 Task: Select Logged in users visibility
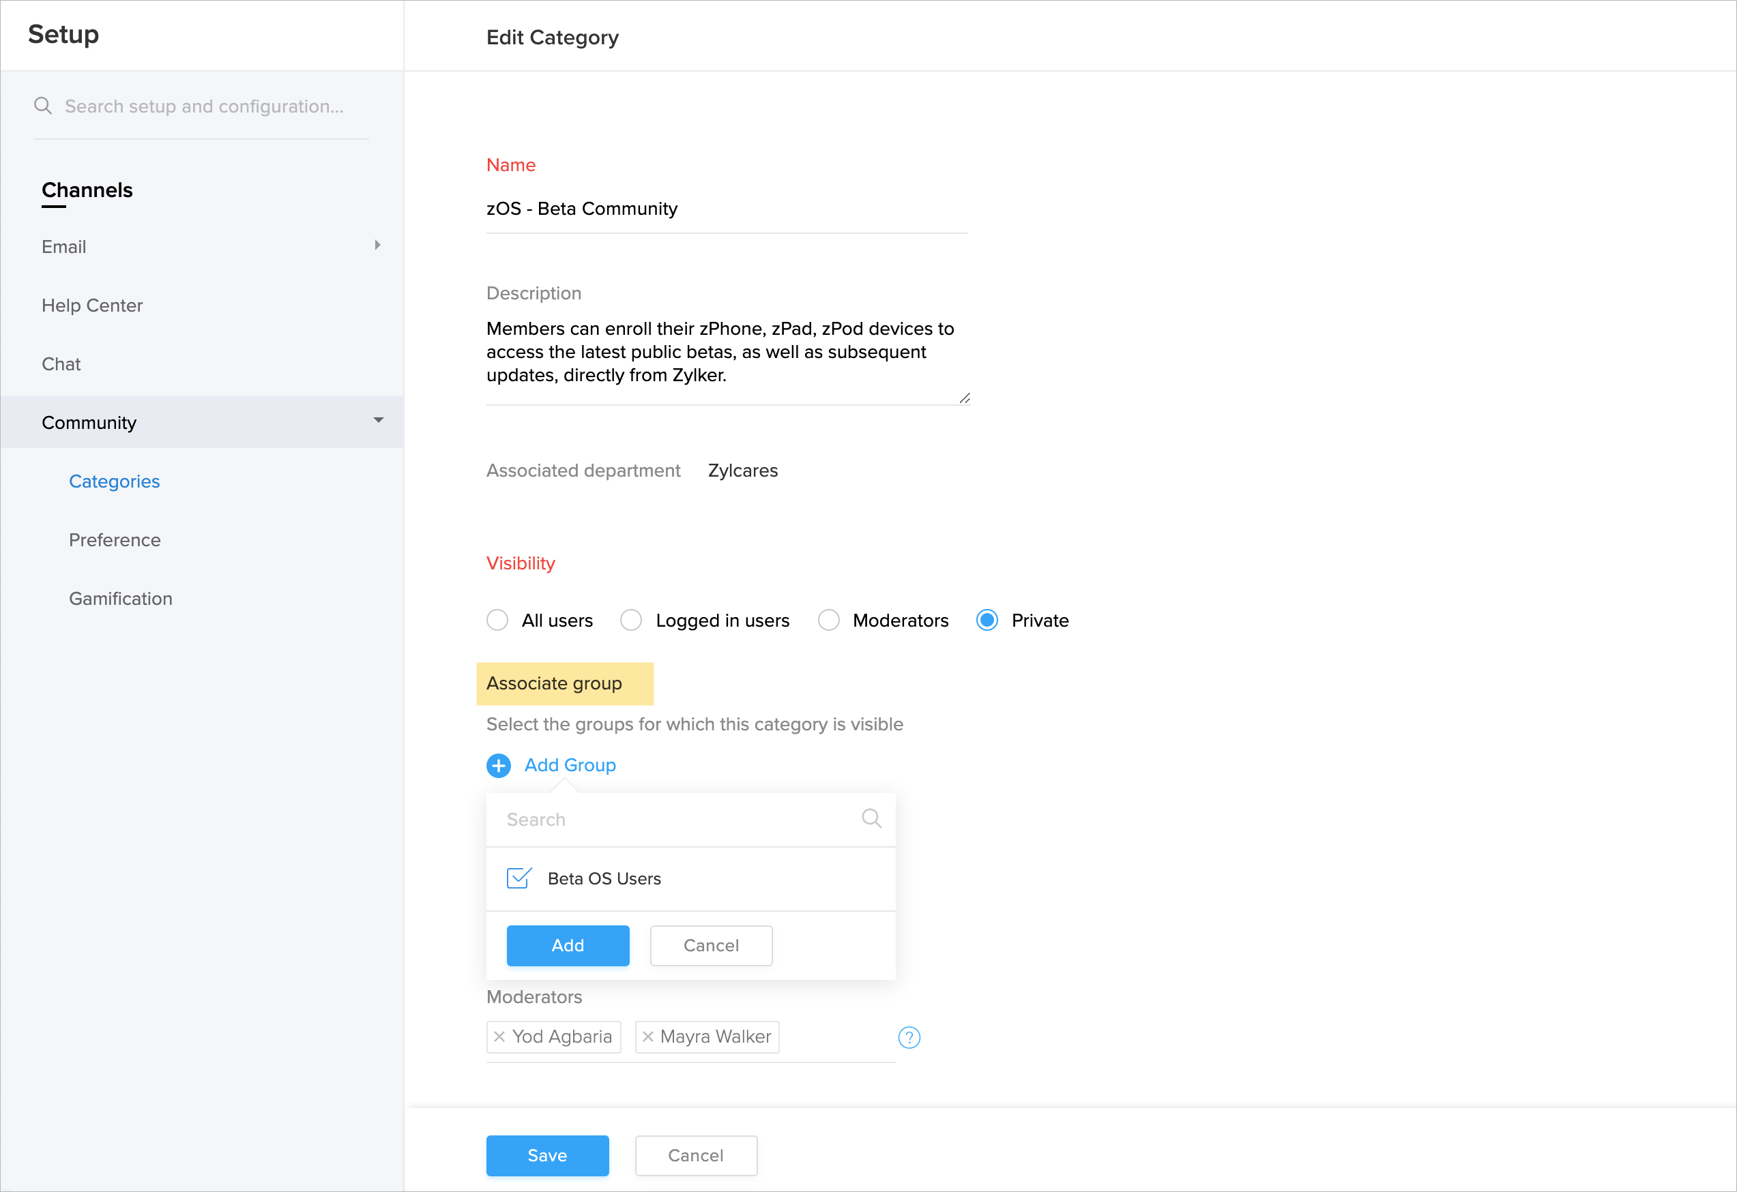pos(631,621)
